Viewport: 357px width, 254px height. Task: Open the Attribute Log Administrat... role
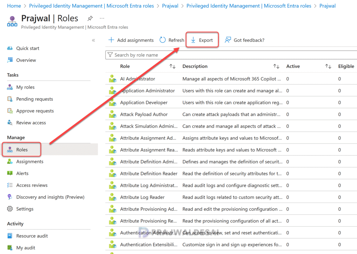tap(149, 185)
